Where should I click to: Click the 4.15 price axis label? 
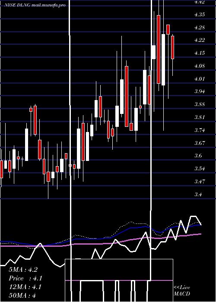(x=200, y=53)
